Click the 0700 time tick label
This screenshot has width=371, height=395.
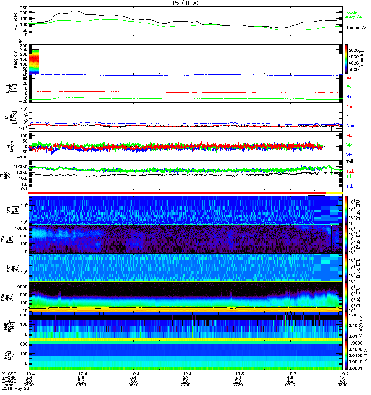pos(185,385)
